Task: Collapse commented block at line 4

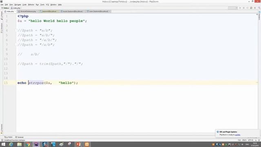Action: [16, 31]
